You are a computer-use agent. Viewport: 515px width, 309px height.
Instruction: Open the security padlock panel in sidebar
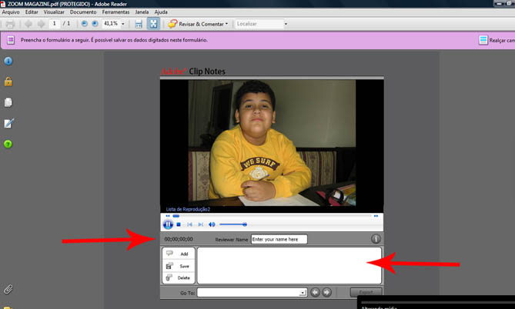click(x=8, y=81)
